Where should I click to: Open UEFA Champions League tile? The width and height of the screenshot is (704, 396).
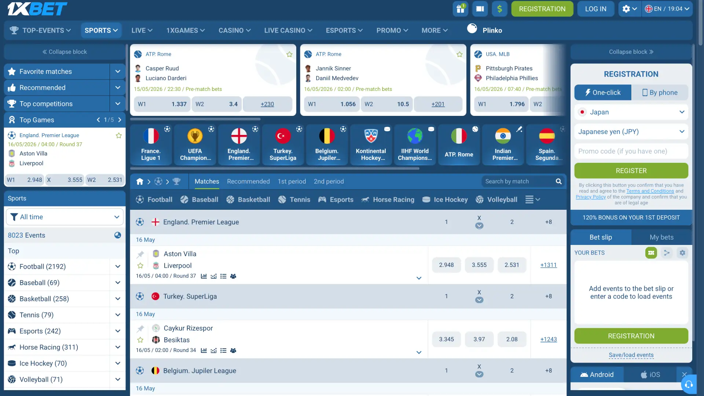click(x=195, y=145)
